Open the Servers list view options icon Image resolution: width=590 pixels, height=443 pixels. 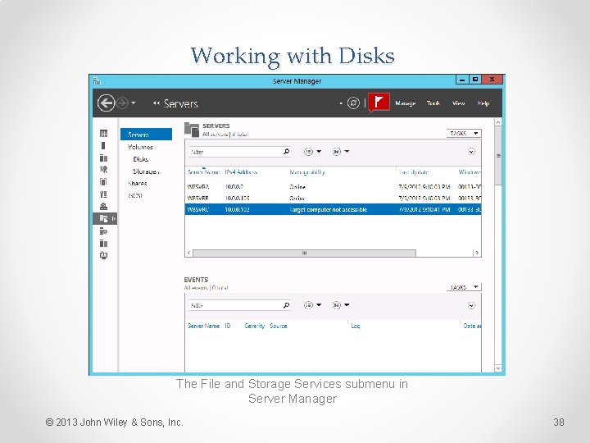click(x=308, y=152)
